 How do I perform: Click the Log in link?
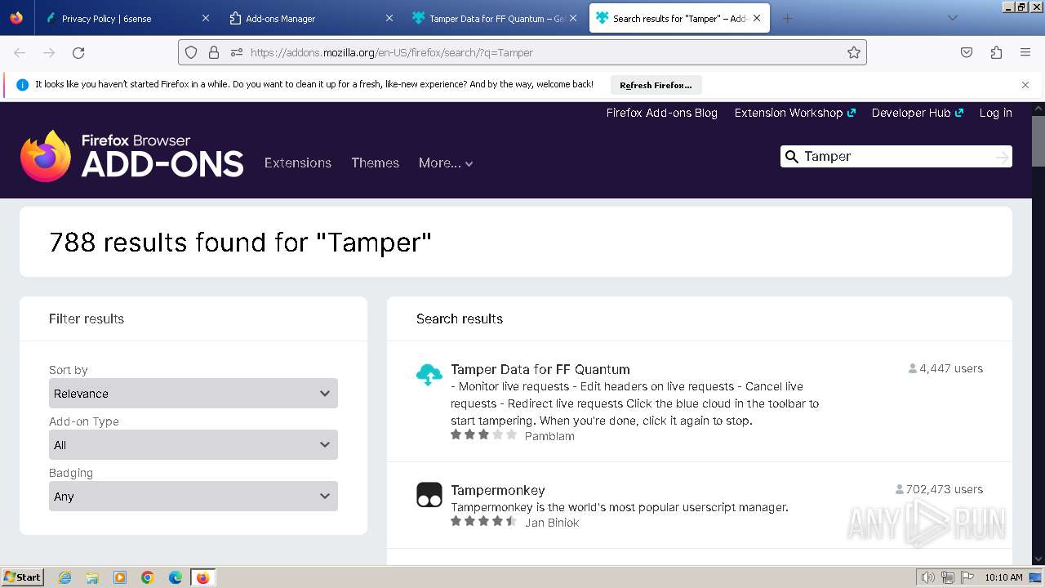tap(996, 113)
